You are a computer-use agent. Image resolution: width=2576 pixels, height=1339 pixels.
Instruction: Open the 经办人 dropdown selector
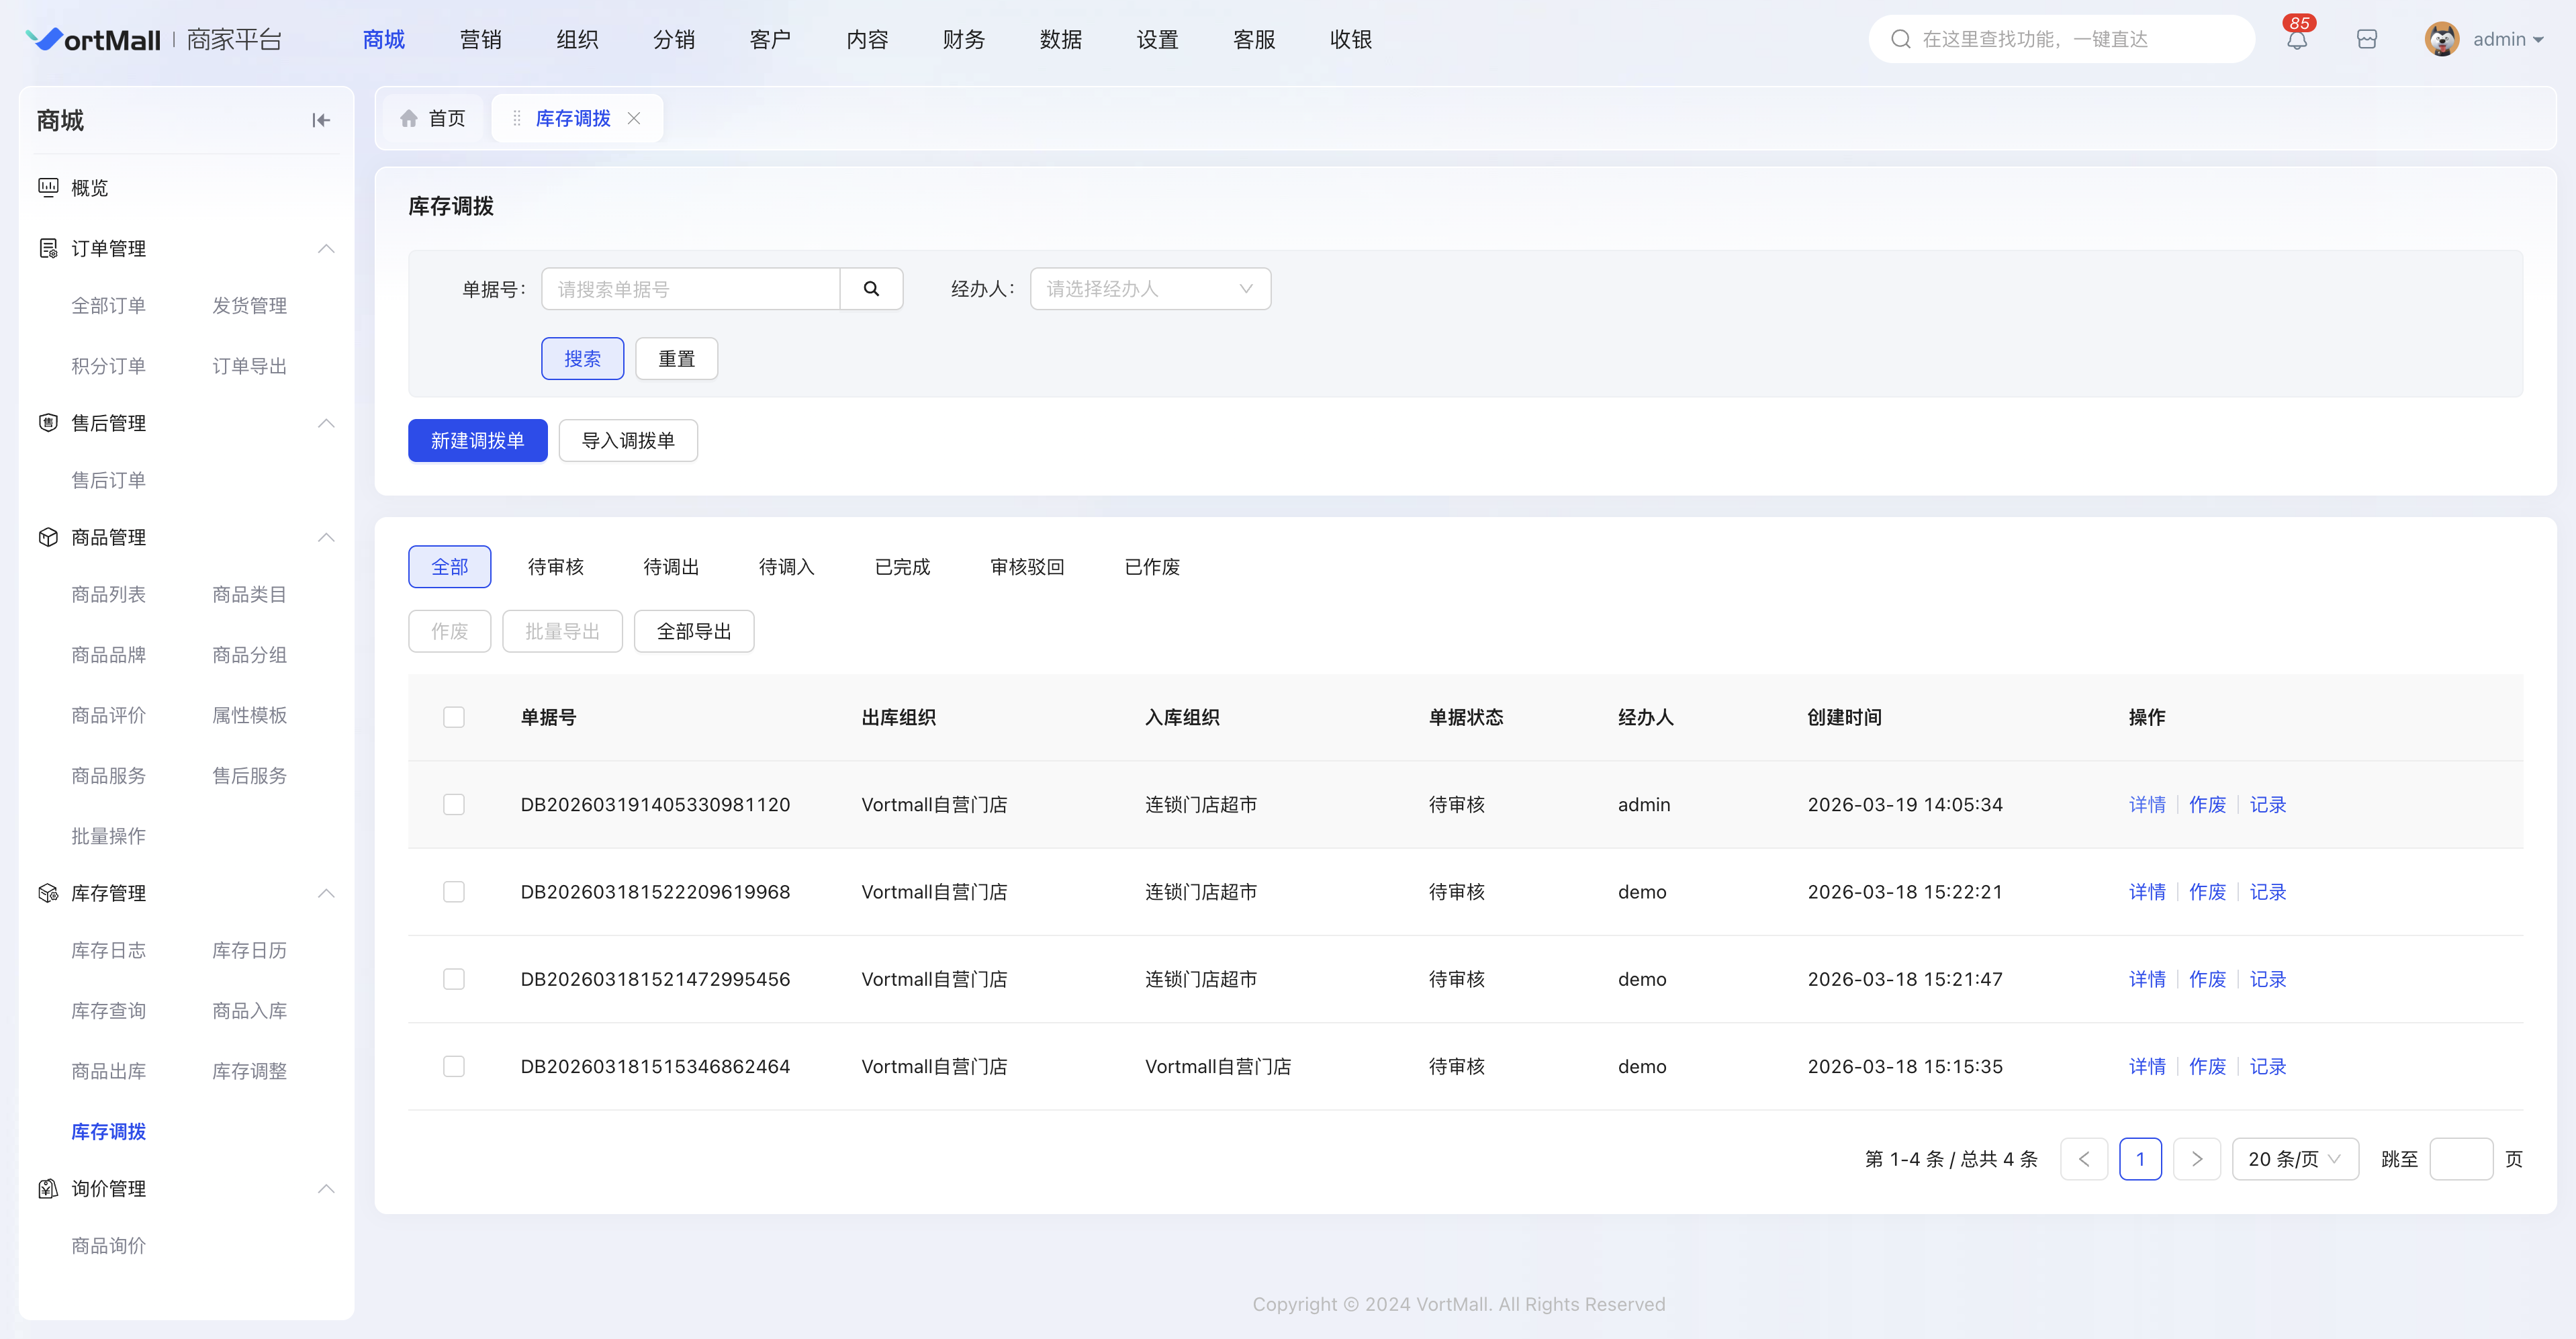click(x=1150, y=289)
